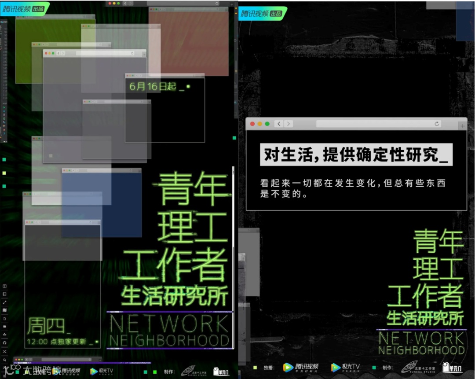Click 独播: label on right poster
Image resolution: width=475 pixels, height=379 pixels.
(x=269, y=368)
